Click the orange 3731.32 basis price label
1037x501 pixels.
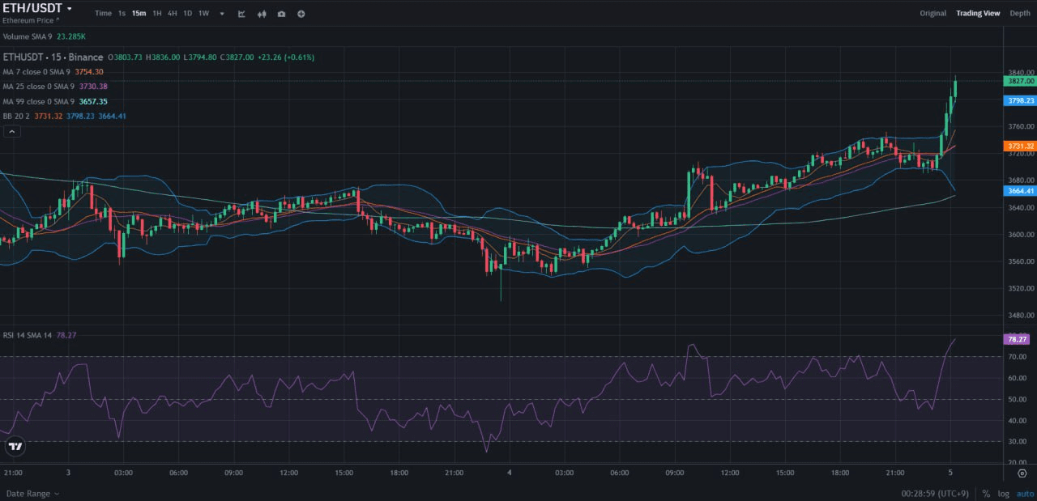pos(1019,146)
